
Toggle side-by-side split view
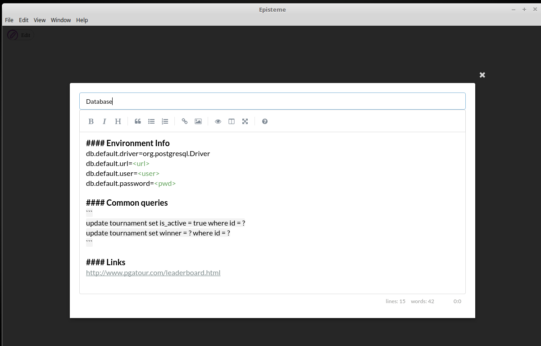point(232,121)
